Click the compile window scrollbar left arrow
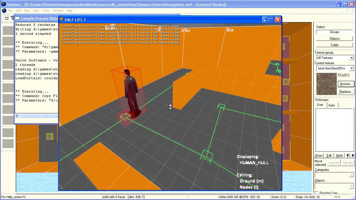Screen dimensions: 356x200 (x=17, y=116)
